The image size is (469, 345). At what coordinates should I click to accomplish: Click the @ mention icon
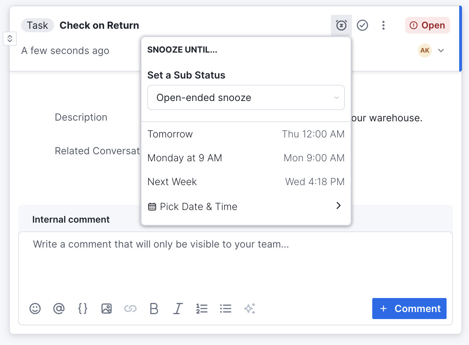click(59, 309)
